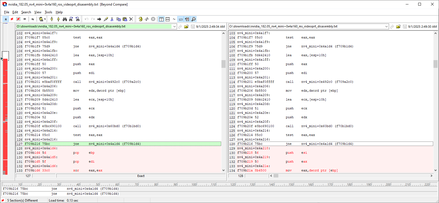The width and height of the screenshot is (439, 203).
Task: Click Find Next binoculars icon
Action: pyautogui.click(x=71, y=19)
